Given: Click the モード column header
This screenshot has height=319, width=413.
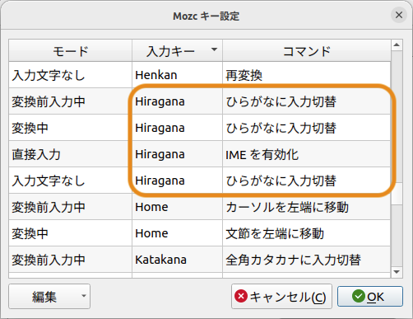Looking at the screenshot, I should (x=71, y=51).
